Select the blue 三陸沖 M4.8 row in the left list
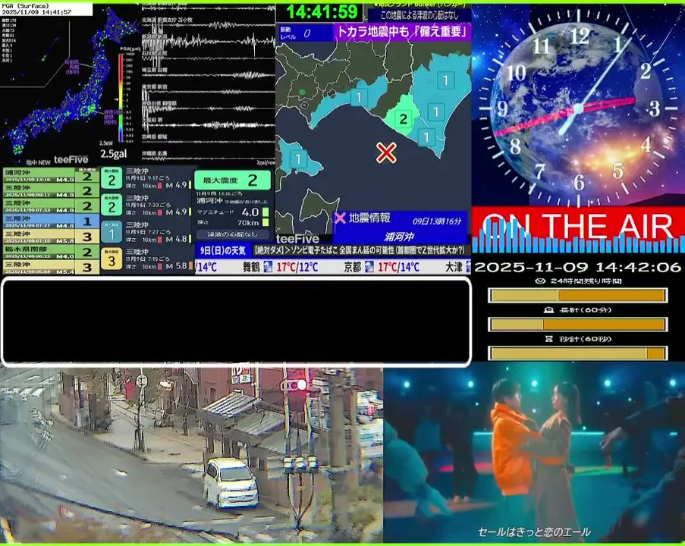The image size is (685, 546). point(51,221)
